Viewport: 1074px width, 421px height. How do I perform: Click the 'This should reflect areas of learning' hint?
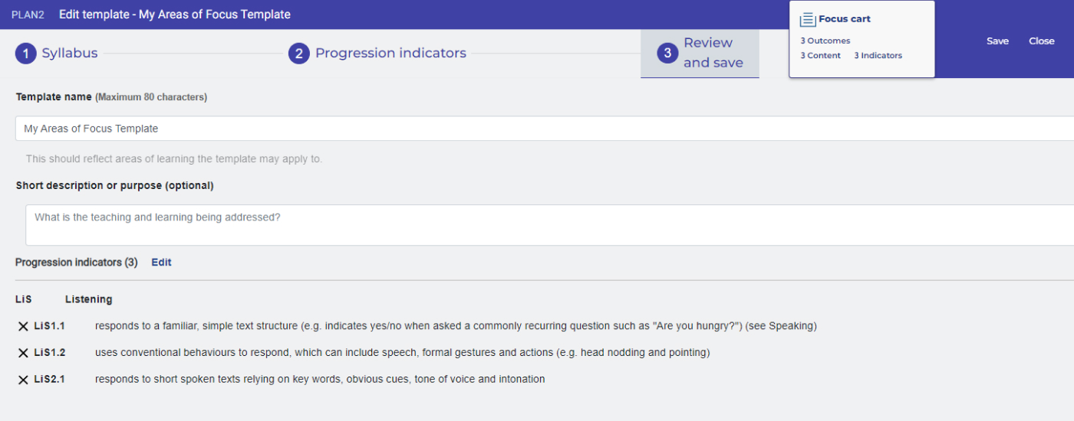click(x=174, y=159)
